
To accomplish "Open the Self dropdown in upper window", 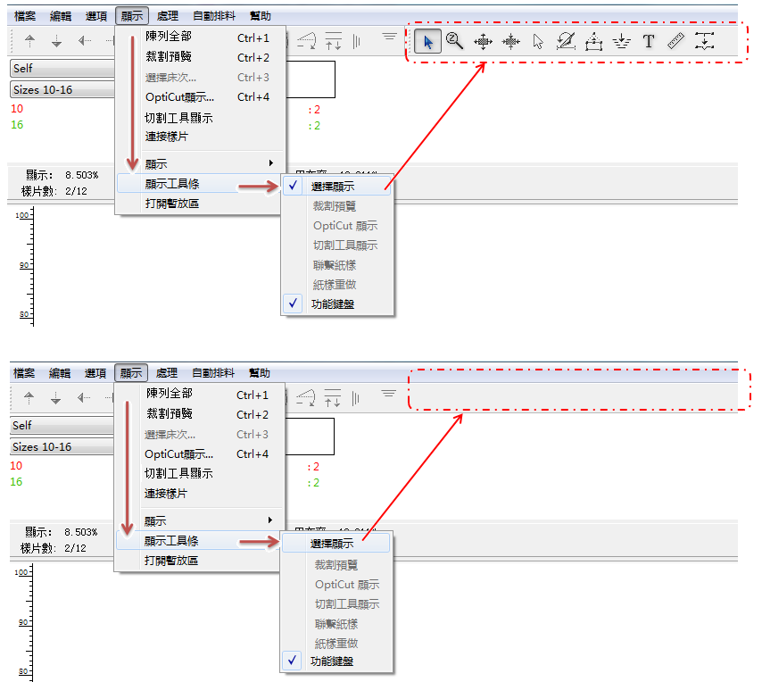I will click(62, 68).
